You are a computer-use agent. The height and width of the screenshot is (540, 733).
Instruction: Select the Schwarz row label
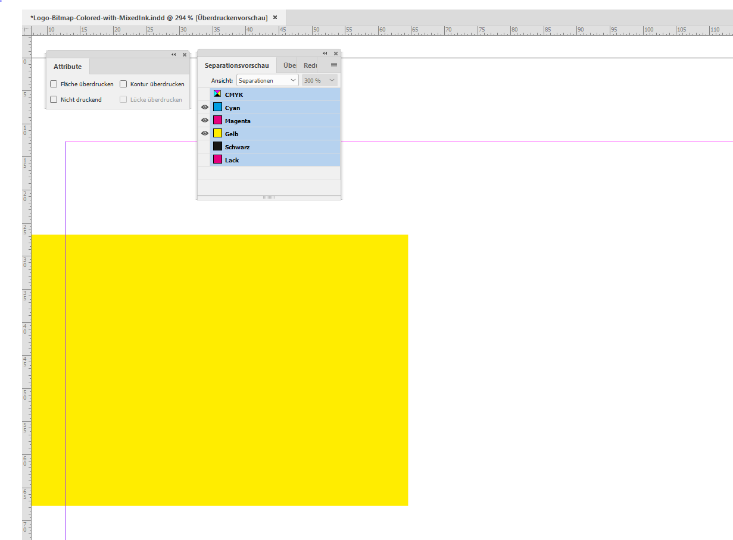(237, 147)
